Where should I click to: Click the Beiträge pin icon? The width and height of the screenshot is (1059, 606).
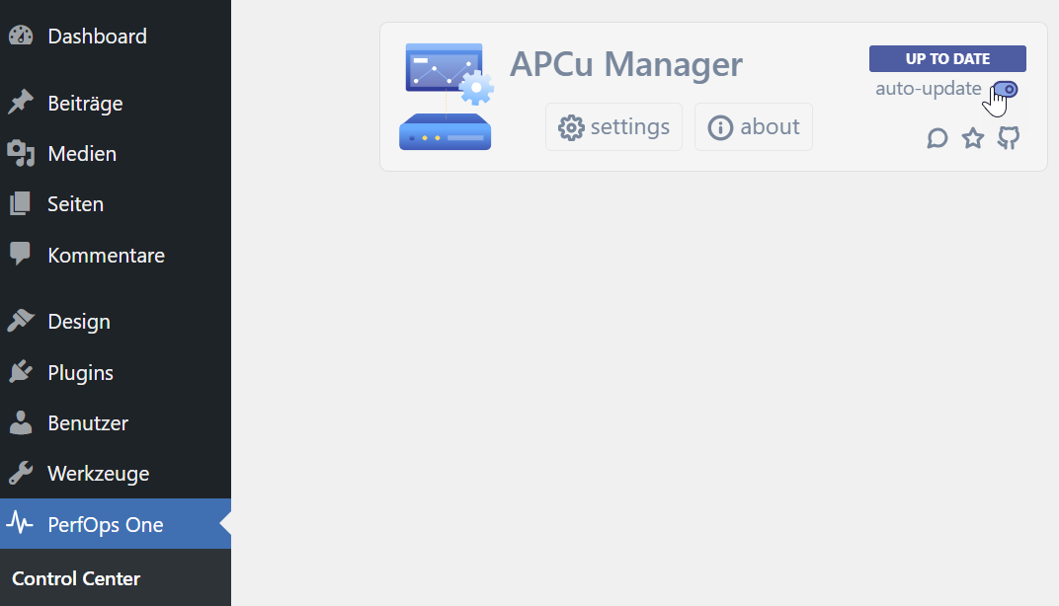click(21, 103)
